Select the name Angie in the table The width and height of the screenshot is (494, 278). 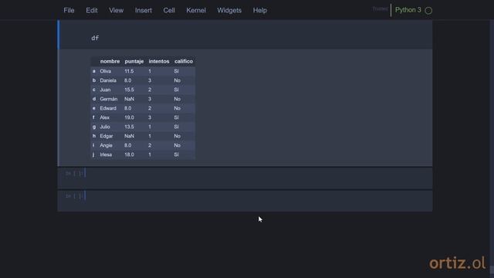[x=107, y=145]
